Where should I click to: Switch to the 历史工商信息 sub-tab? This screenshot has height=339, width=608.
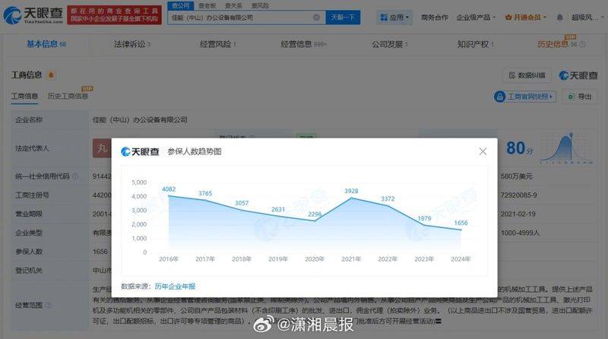click(x=68, y=97)
